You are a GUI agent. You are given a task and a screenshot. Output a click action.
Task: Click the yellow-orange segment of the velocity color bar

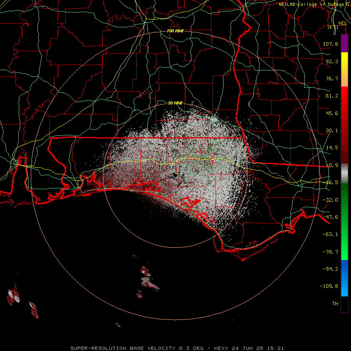click(x=344, y=69)
